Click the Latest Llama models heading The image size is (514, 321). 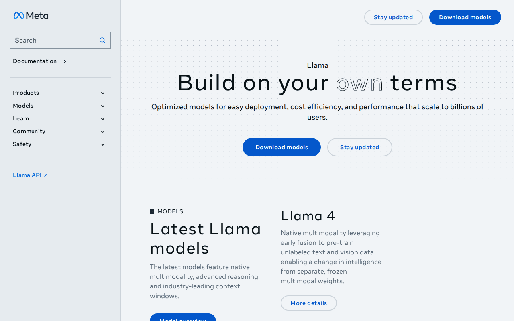click(206, 238)
